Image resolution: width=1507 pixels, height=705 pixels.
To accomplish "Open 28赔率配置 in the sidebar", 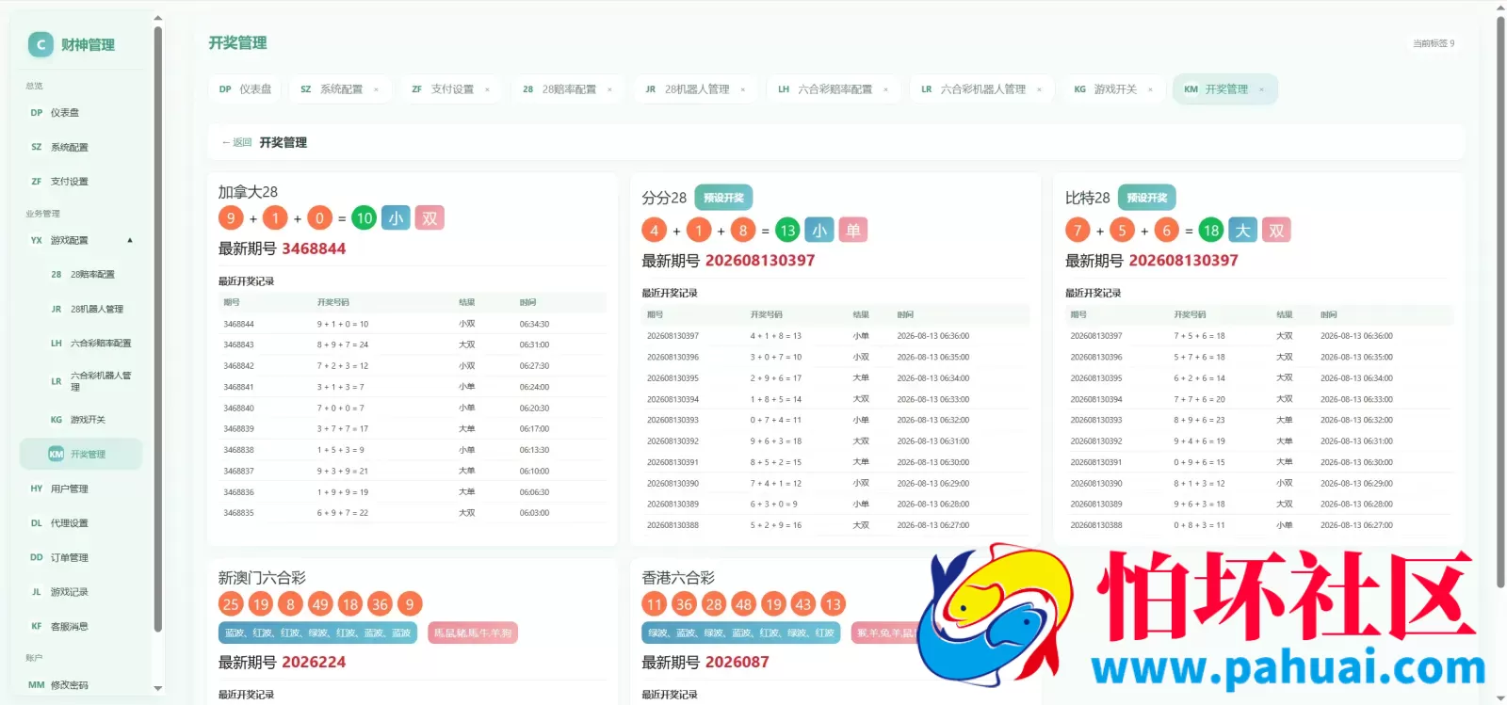I will (90, 275).
